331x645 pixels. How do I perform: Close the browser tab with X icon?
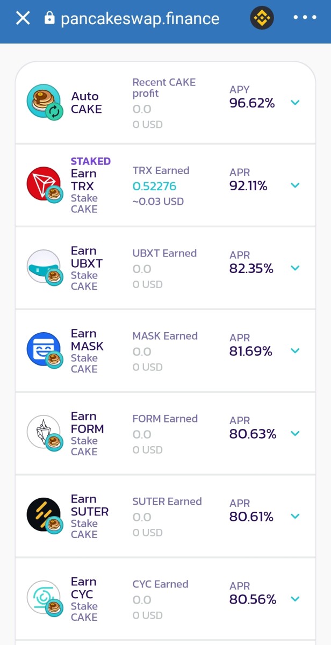coord(23,18)
